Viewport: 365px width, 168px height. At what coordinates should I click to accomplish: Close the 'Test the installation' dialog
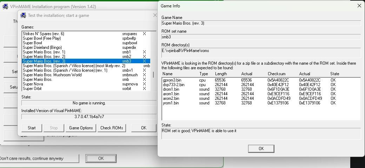pos(155,15)
